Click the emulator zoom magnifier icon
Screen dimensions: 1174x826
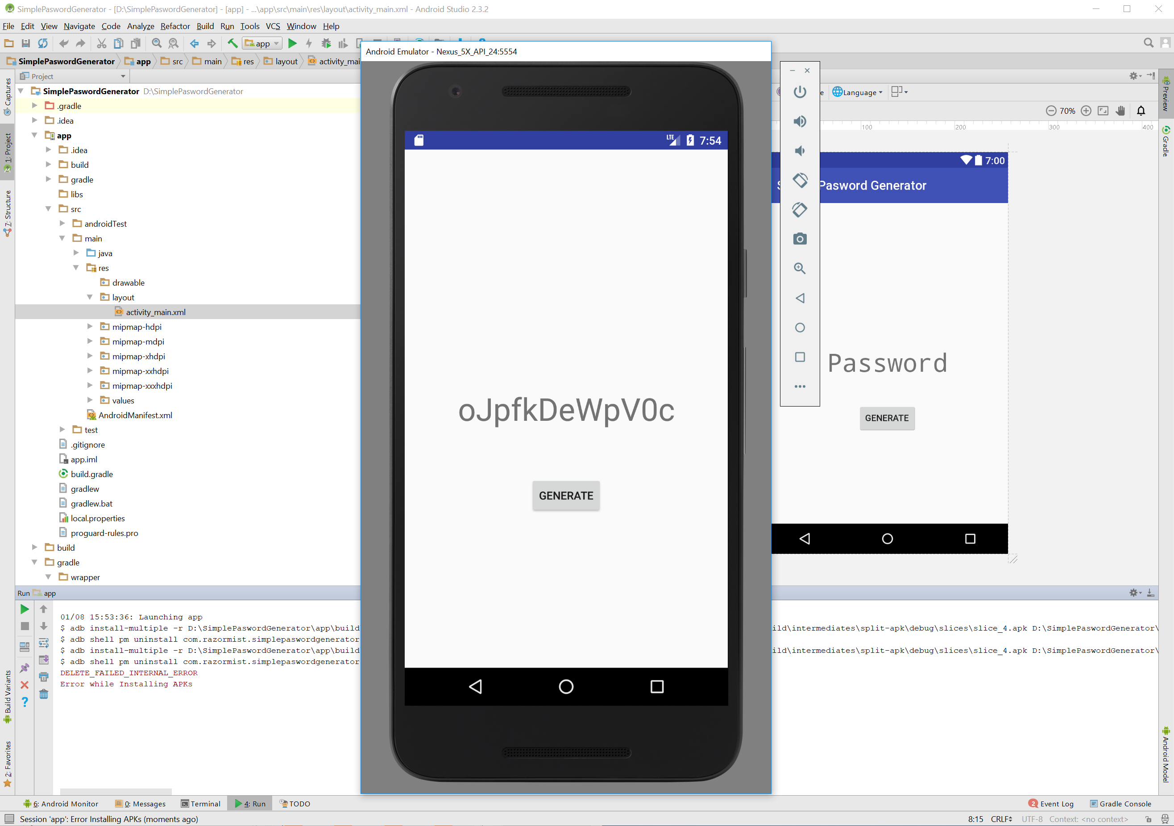point(800,269)
